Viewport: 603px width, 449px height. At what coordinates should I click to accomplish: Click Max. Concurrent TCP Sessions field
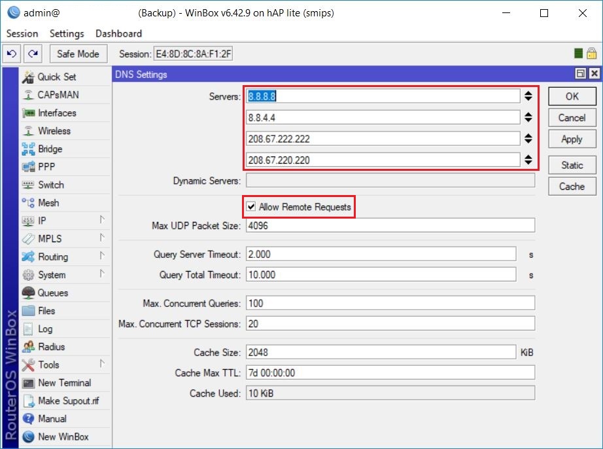coord(390,323)
